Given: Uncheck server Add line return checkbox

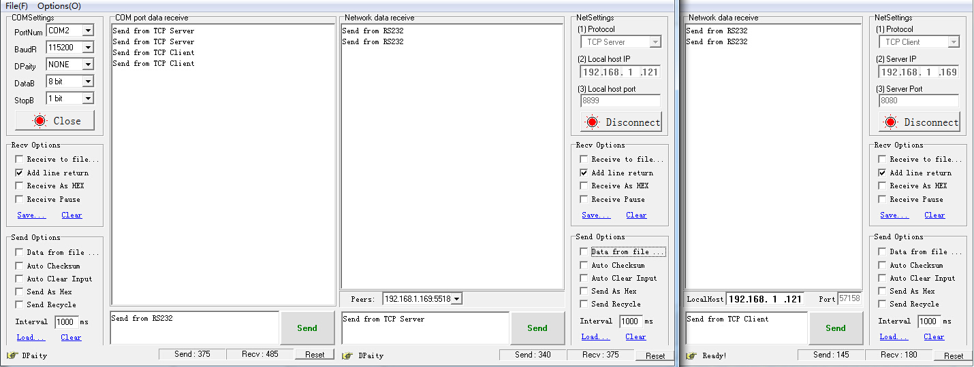Looking at the screenshot, I should coord(584,173).
